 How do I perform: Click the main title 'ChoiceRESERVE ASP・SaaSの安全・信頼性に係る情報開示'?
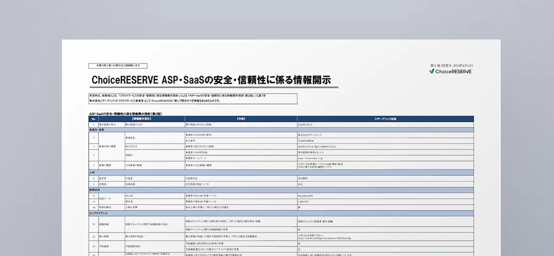click(211, 80)
